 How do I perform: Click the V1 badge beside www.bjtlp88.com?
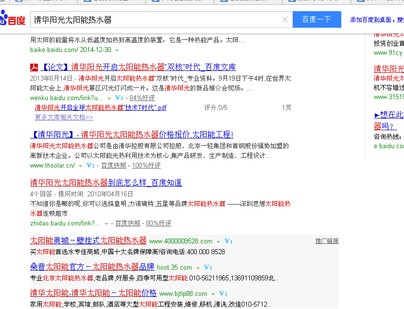coord(223,294)
